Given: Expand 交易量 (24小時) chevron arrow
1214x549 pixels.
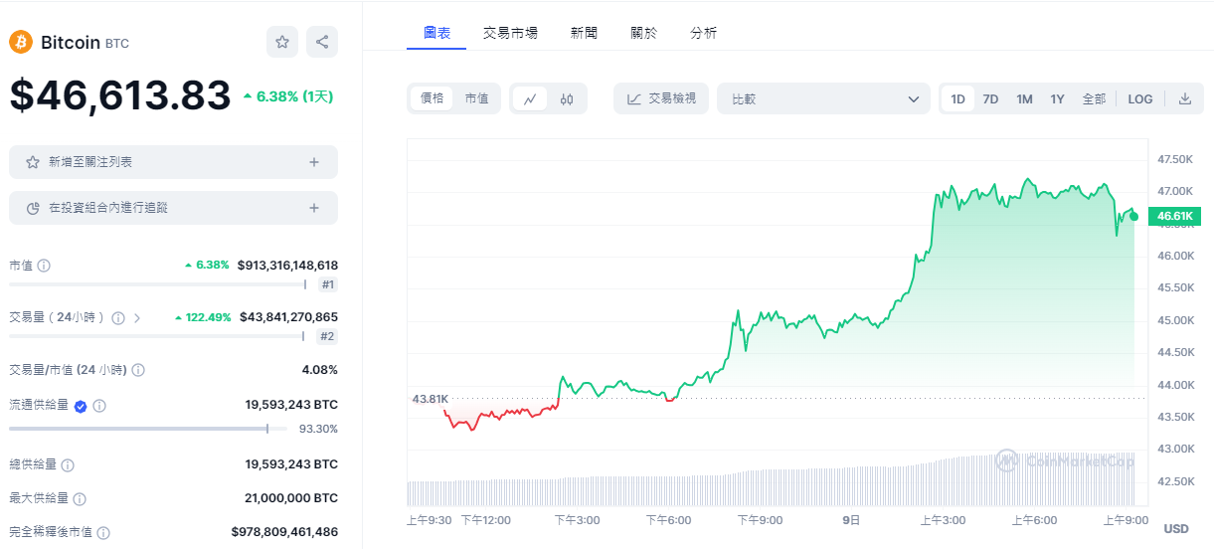Looking at the screenshot, I should tap(137, 318).
